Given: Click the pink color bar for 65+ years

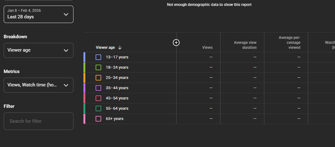Looking at the screenshot, I should click(84, 119).
